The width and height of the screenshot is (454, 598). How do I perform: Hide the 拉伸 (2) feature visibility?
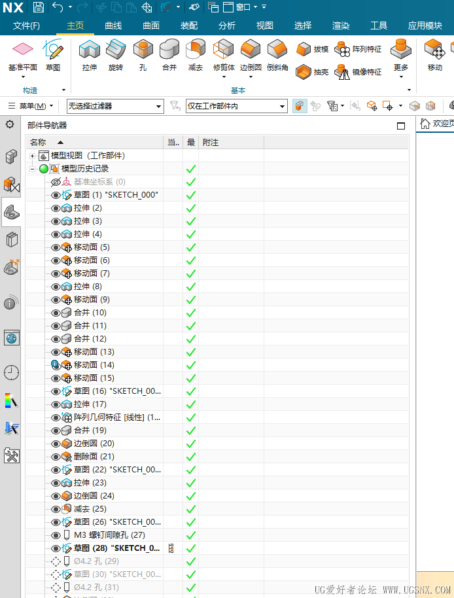tap(56, 208)
